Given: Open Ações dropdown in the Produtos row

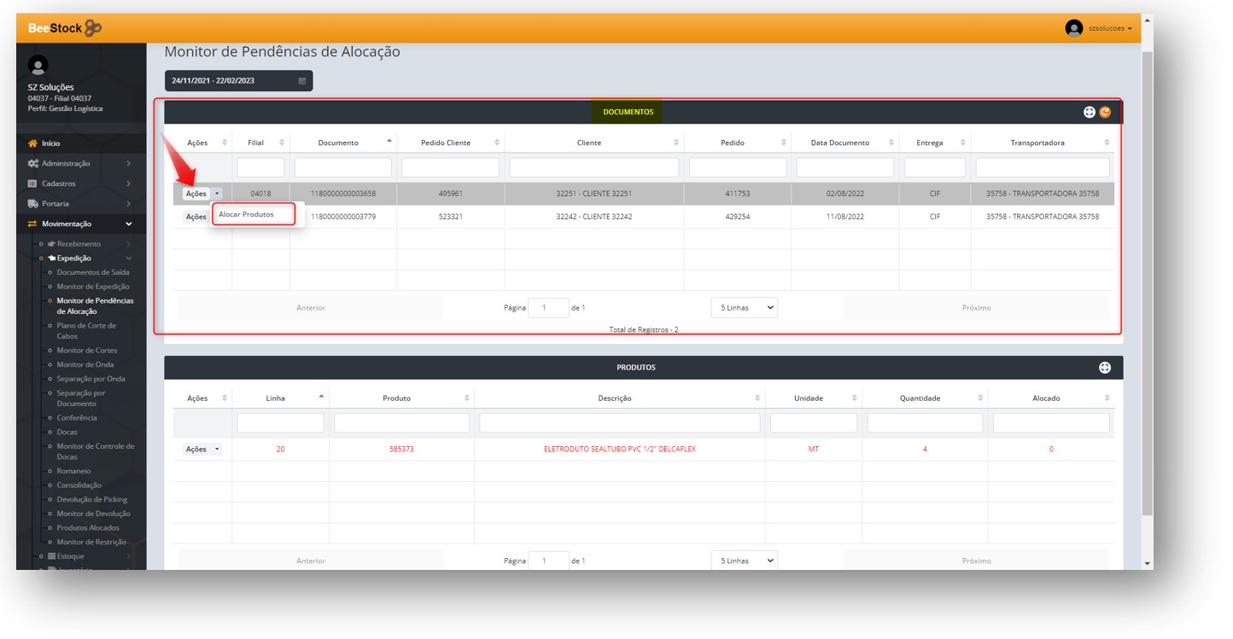Looking at the screenshot, I should pyautogui.click(x=202, y=449).
